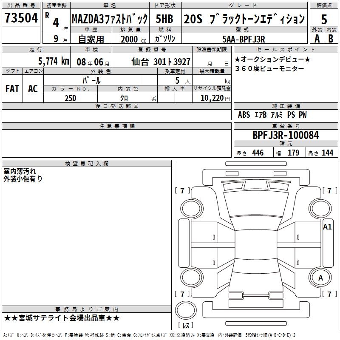Click the overall score 5
This screenshot has width=340, height=340.
click(324, 19)
